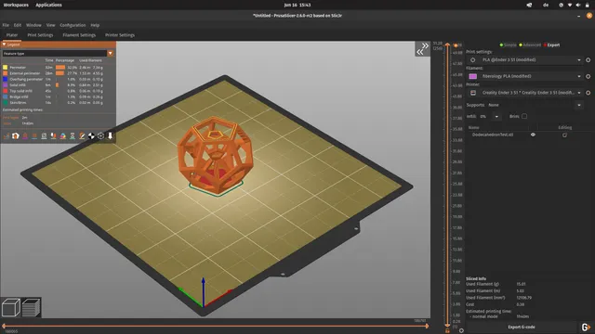This screenshot has height=334, width=595.
Task: Toggle visibility eye of DodecahedronTest.stl
Action: pos(533,135)
